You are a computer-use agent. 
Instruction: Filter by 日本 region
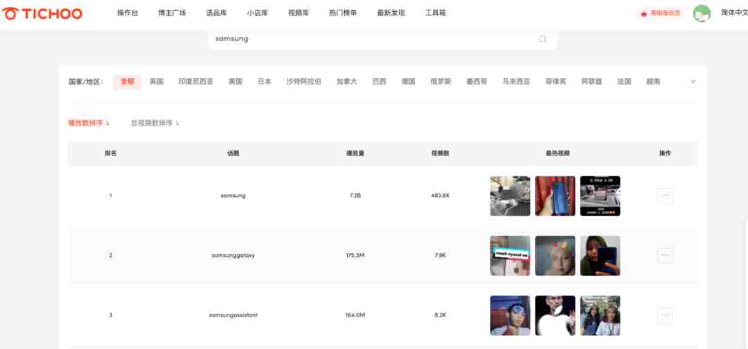point(265,82)
